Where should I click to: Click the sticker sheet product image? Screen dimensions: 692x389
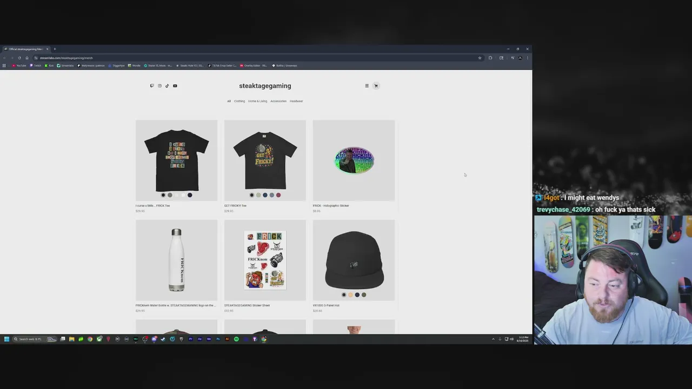click(x=265, y=260)
